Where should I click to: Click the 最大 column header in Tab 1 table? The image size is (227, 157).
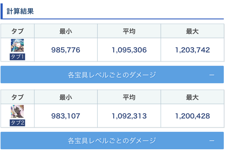click(x=192, y=31)
